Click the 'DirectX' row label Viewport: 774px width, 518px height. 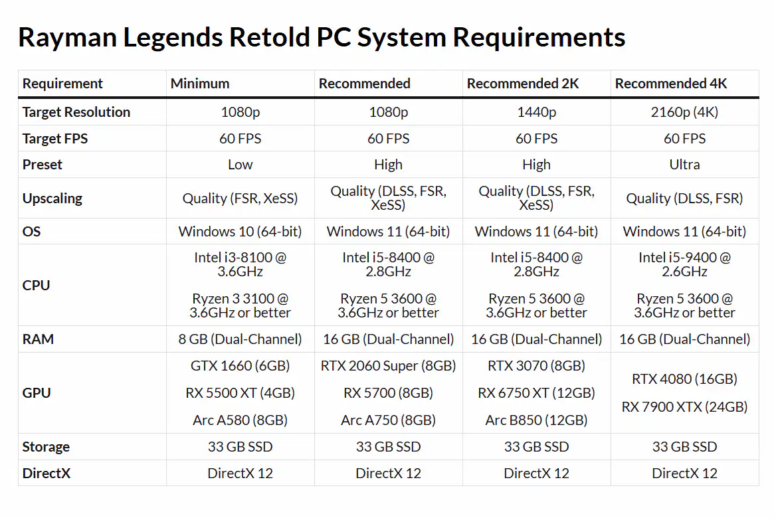(x=47, y=474)
